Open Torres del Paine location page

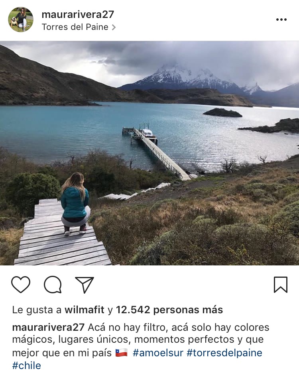pos(75,27)
